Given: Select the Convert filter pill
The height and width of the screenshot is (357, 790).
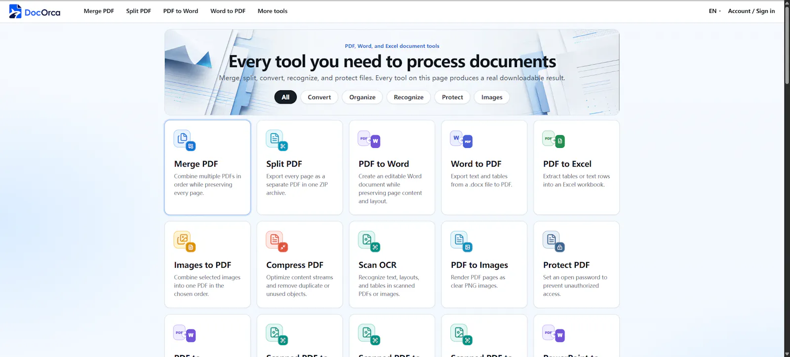Looking at the screenshot, I should [x=319, y=97].
